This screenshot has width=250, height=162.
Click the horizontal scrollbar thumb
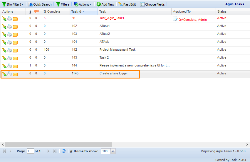[x=58, y=144]
